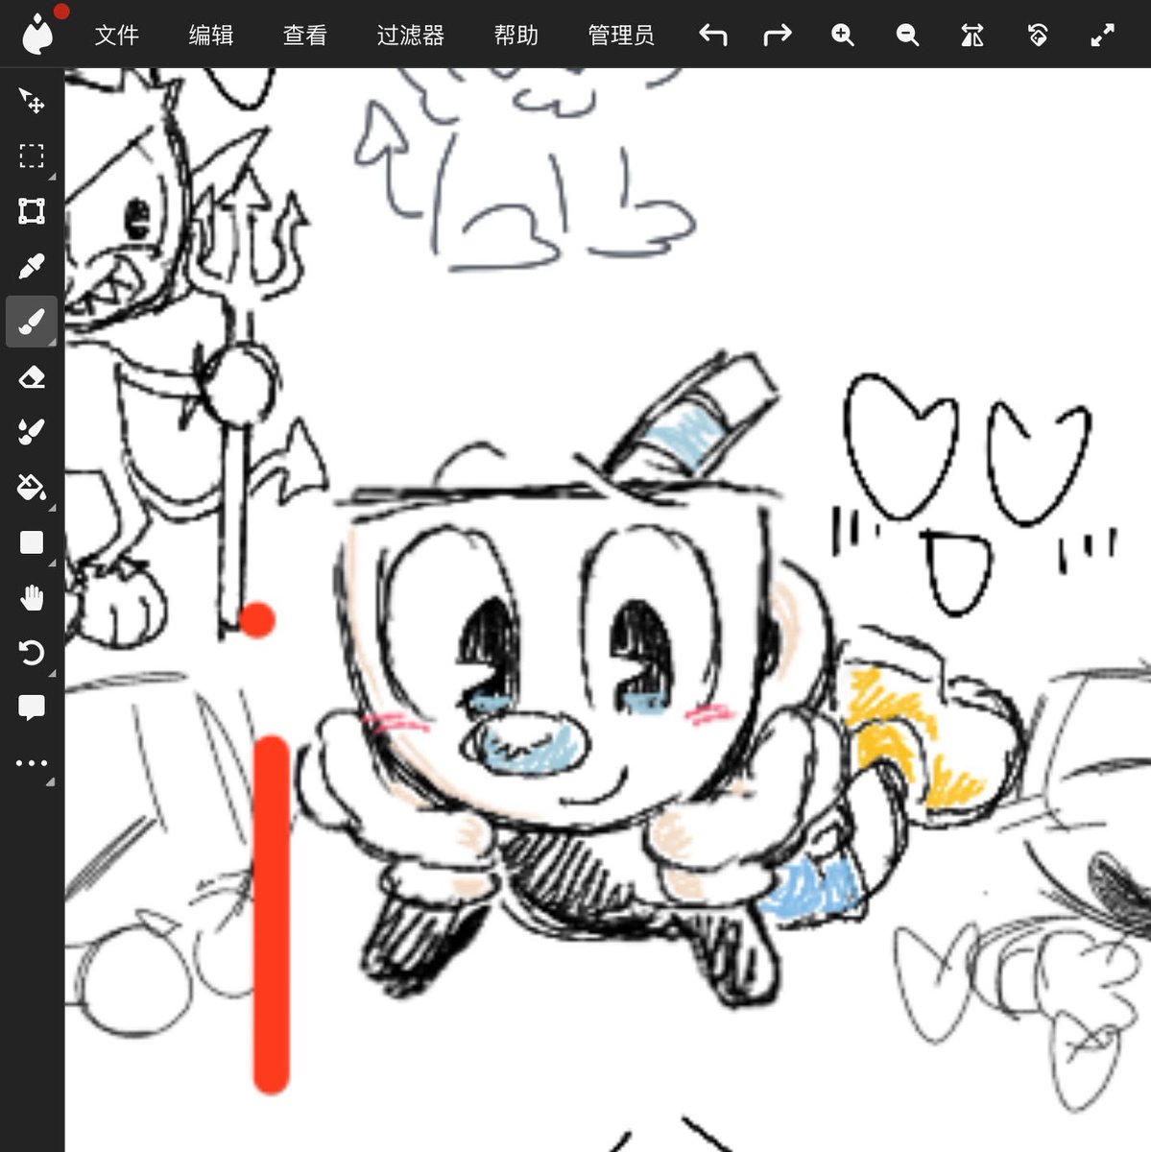Select the Eyedropper tool
The height and width of the screenshot is (1152, 1151).
click(32, 266)
